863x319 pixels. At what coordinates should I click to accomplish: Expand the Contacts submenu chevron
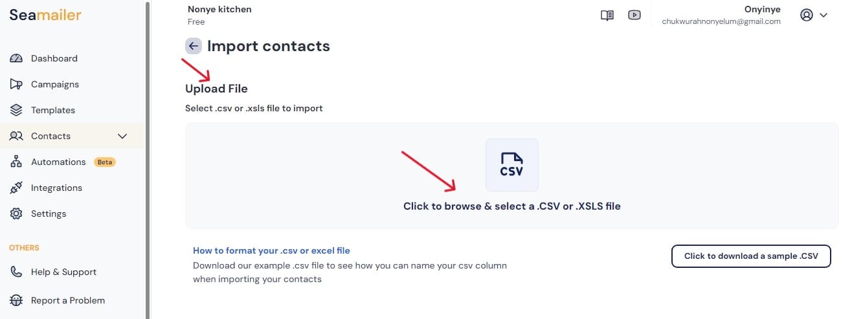click(x=122, y=136)
